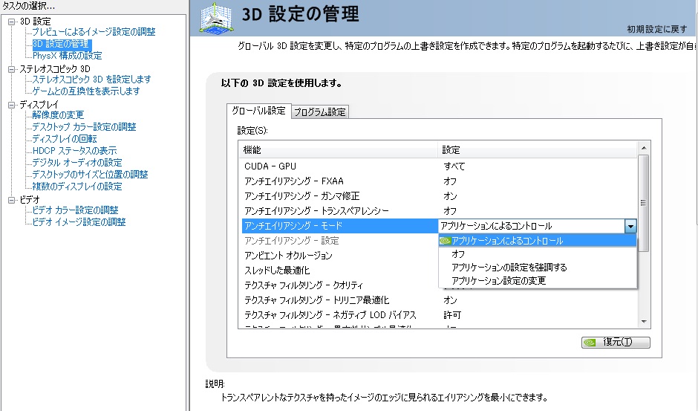Image resolution: width=698 pixels, height=411 pixels.
Task: Select the アンチエイリアシング - ガンマ修正 row
Action: coord(440,196)
